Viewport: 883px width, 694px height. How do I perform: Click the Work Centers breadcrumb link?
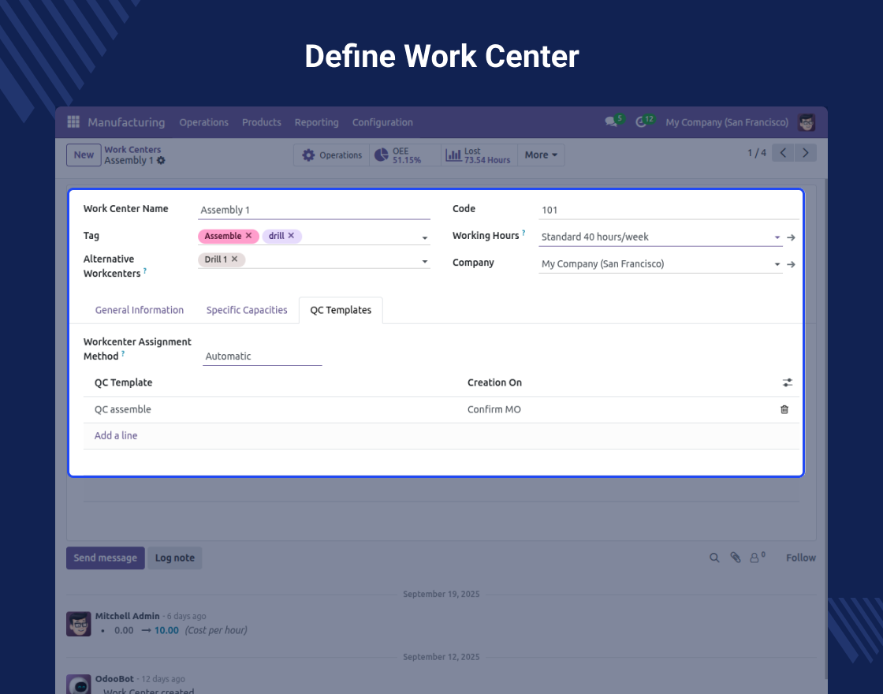132,149
